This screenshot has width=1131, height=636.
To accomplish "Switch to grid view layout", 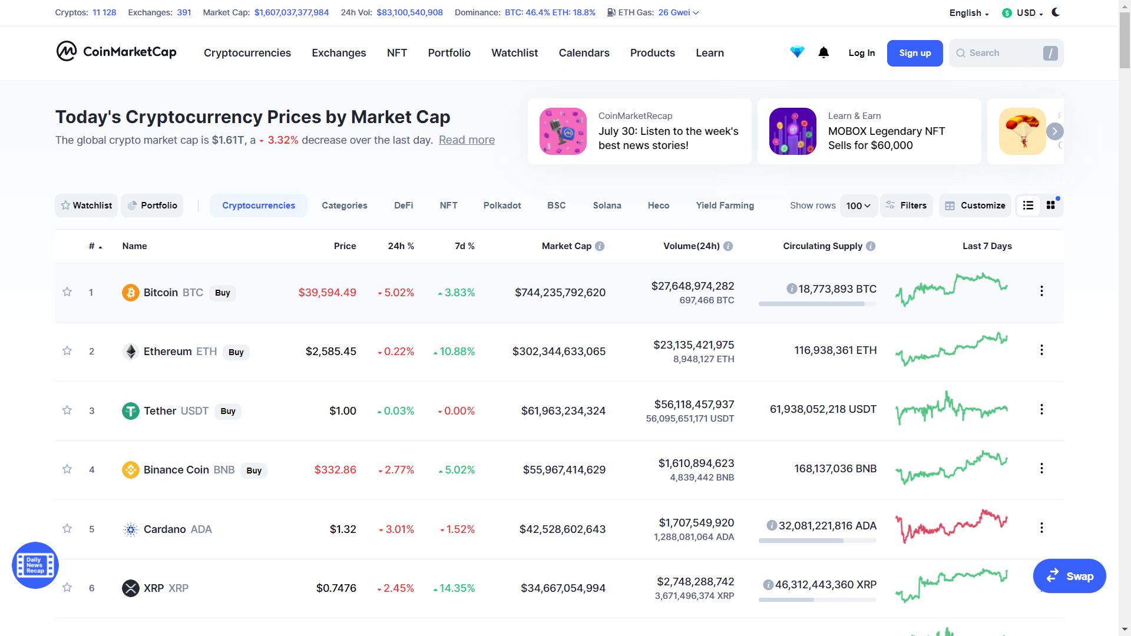I will pyautogui.click(x=1051, y=206).
